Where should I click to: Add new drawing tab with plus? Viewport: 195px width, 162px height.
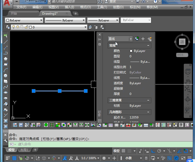(75, 14)
